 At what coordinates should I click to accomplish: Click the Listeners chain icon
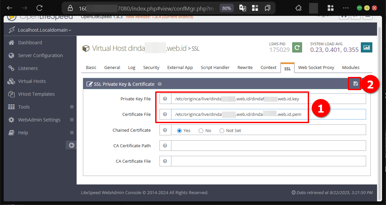tap(11, 68)
